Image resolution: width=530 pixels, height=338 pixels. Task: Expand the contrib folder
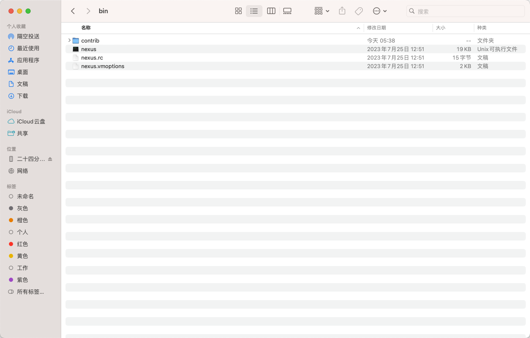tap(69, 40)
